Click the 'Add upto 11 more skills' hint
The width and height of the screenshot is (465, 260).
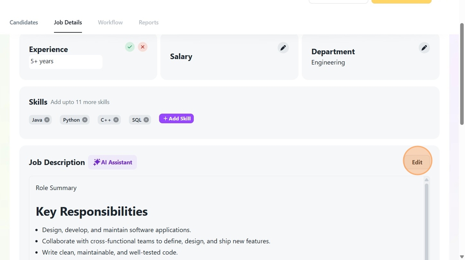click(80, 102)
